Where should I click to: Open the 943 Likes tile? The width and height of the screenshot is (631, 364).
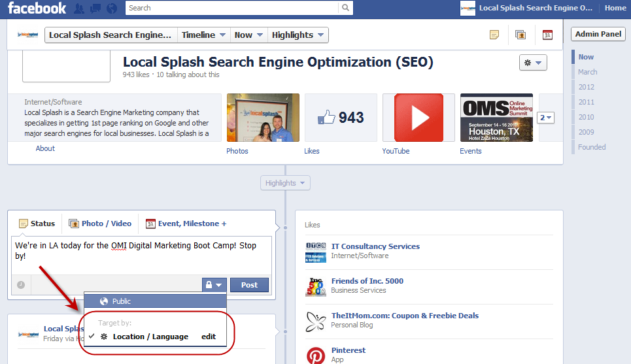pyautogui.click(x=341, y=118)
